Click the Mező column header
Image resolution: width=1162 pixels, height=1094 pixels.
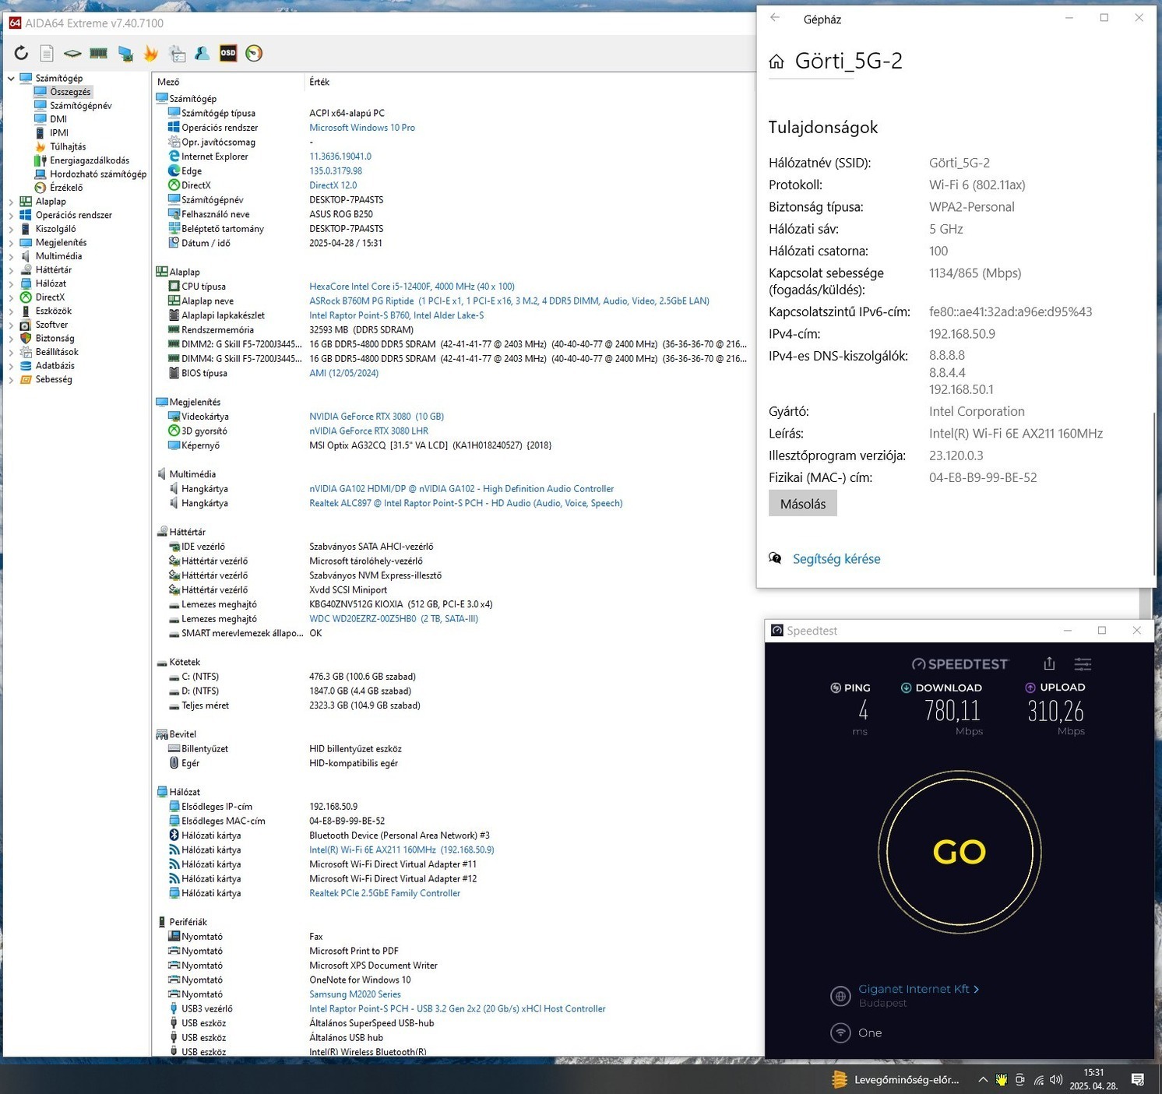(x=168, y=82)
